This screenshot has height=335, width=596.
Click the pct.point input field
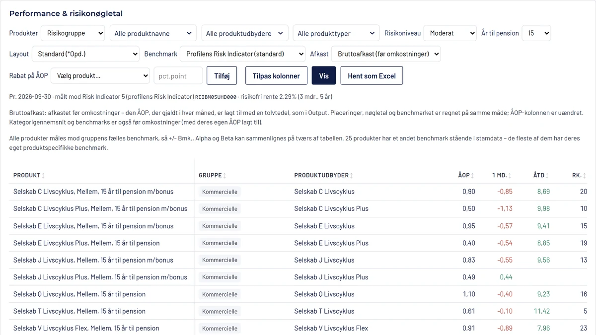[178, 76]
